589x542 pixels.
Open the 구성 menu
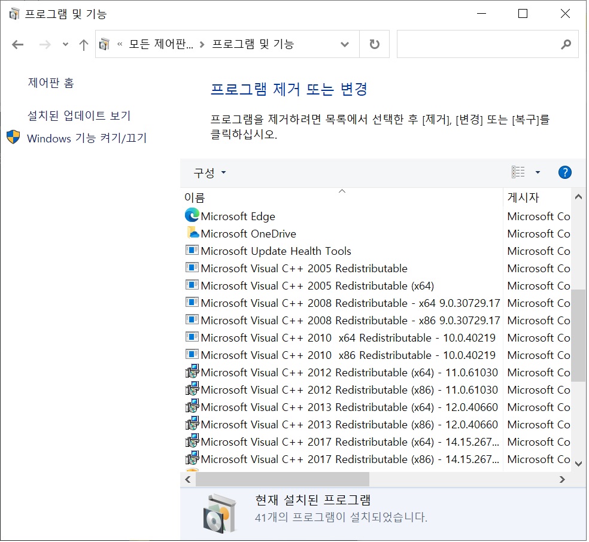(x=210, y=173)
